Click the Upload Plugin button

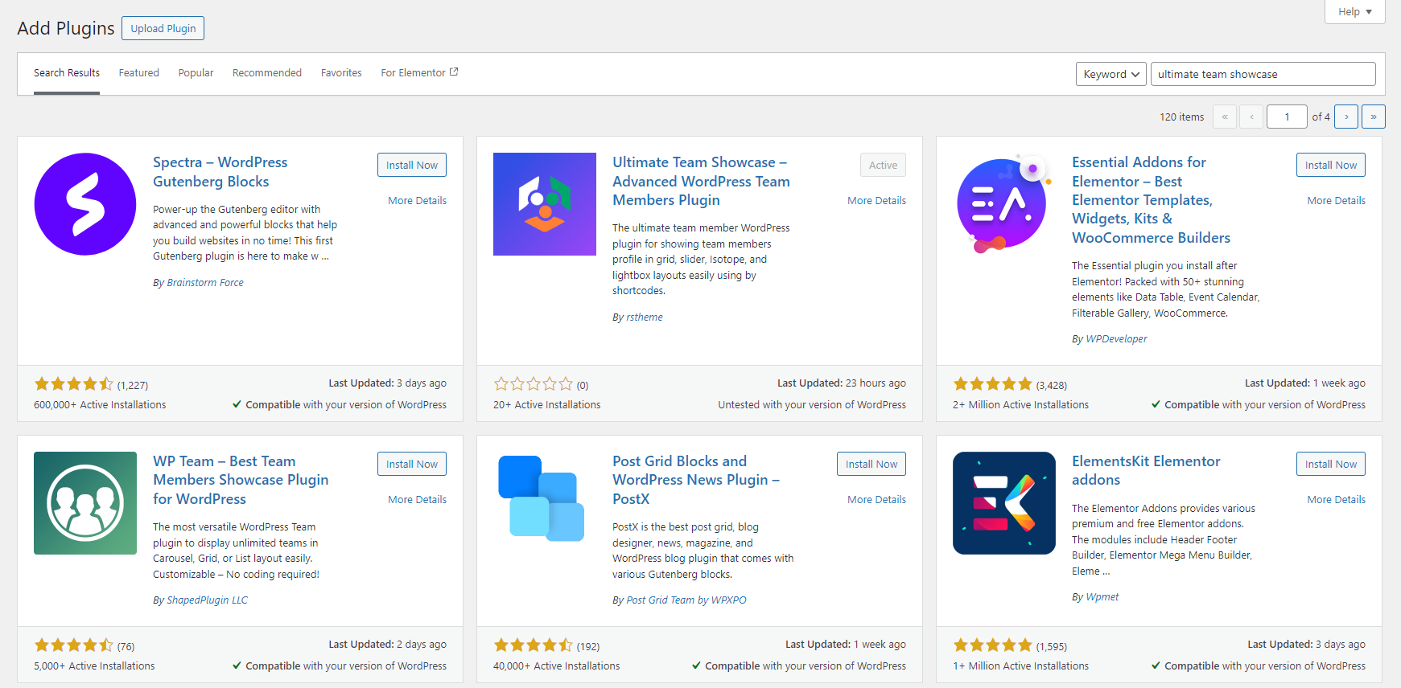163,28
